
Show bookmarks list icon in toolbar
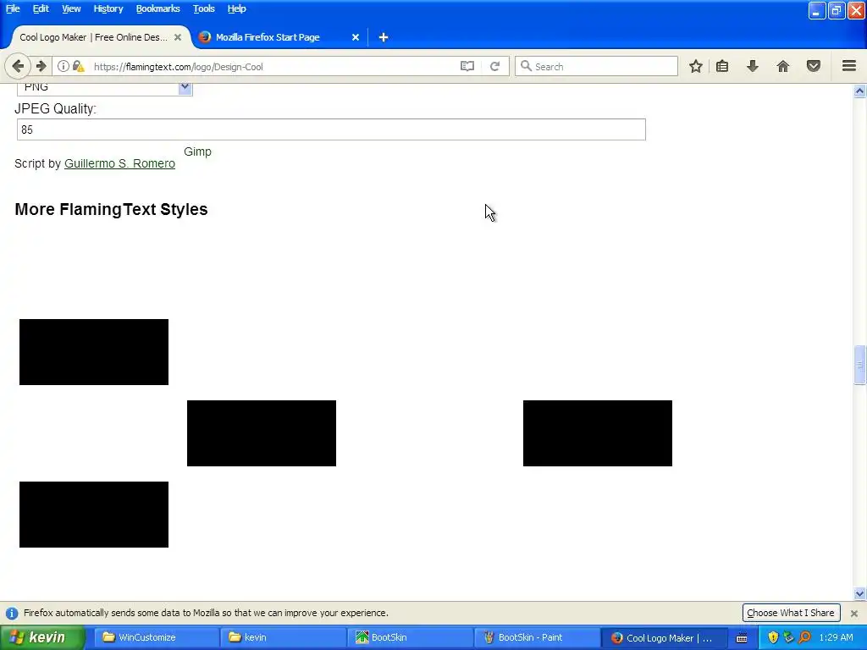pos(722,66)
